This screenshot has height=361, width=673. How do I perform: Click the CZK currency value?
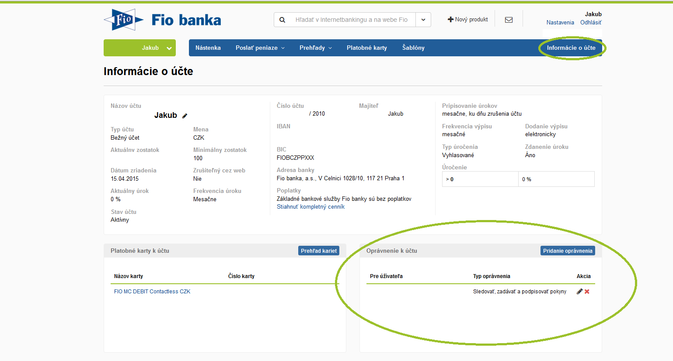(x=199, y=138)
